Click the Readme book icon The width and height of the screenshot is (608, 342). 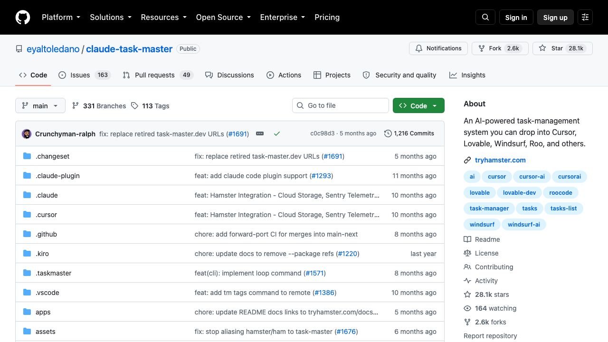pos(467,239)
